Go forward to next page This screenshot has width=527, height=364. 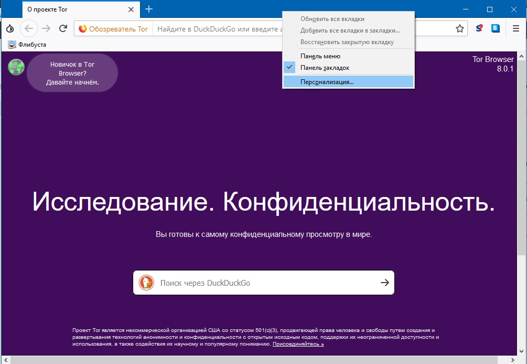coord(46,28)
